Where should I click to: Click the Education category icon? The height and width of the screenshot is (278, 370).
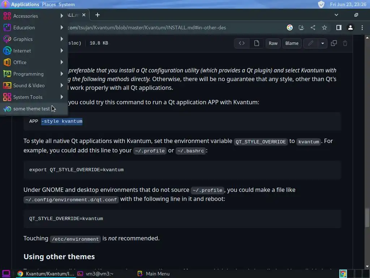[7, 28]
